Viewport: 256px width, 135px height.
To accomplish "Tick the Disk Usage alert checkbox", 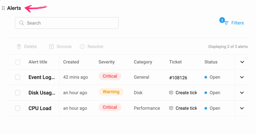I will click(18, 93).
